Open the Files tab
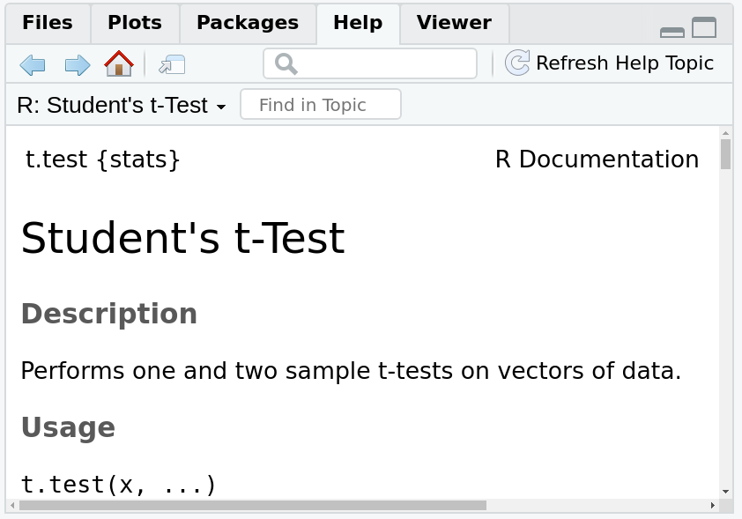Screen dimensions: 742x519 [47, 24]
